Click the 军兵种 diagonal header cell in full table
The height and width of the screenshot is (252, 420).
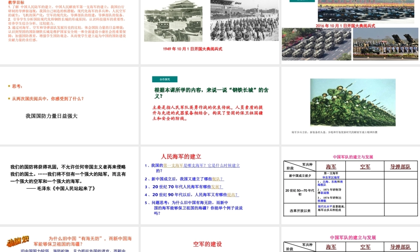coord(307,164)
